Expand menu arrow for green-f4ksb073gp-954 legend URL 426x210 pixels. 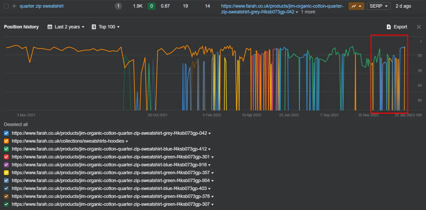(212, 181)
